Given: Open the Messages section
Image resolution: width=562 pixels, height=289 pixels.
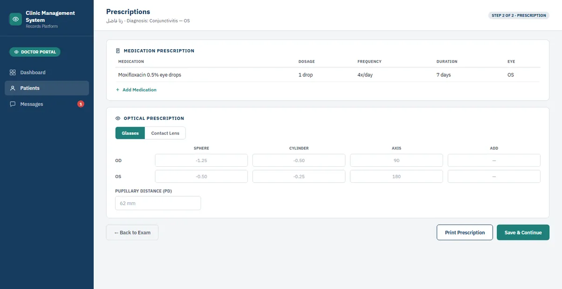Looking at the screenshot, I should coord(47,104).
